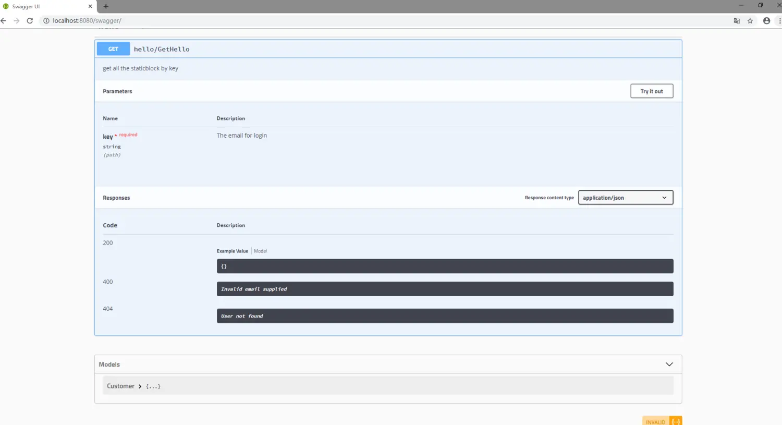Image resolution: width=782 pixels, height=425 pixels.
Task: Bookmark this page with the star icon
Action: tap(750, 21)
